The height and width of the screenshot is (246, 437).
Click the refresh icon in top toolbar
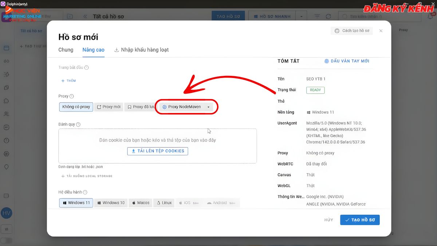328,16
